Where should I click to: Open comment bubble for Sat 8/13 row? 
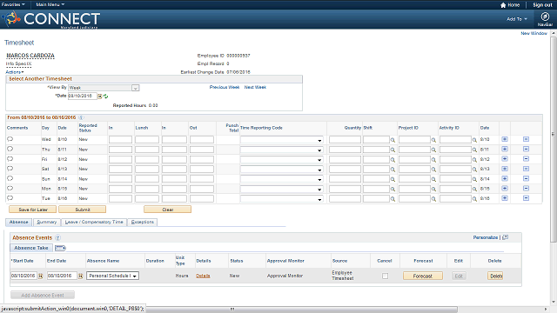click(10, 169)
